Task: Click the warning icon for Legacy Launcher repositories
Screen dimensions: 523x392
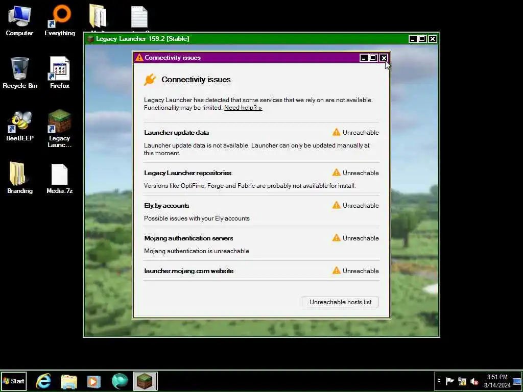Action: [336, 173]
